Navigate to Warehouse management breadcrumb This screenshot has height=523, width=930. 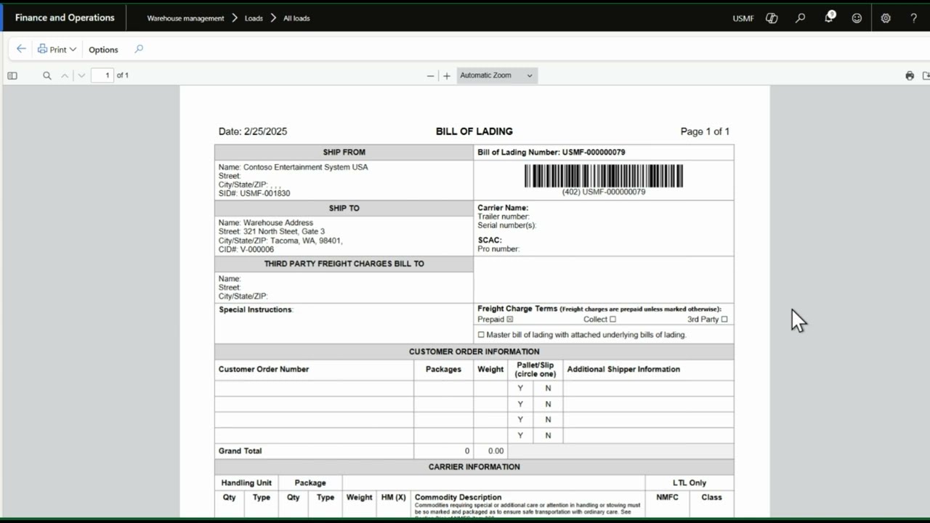tap(185, 18)
